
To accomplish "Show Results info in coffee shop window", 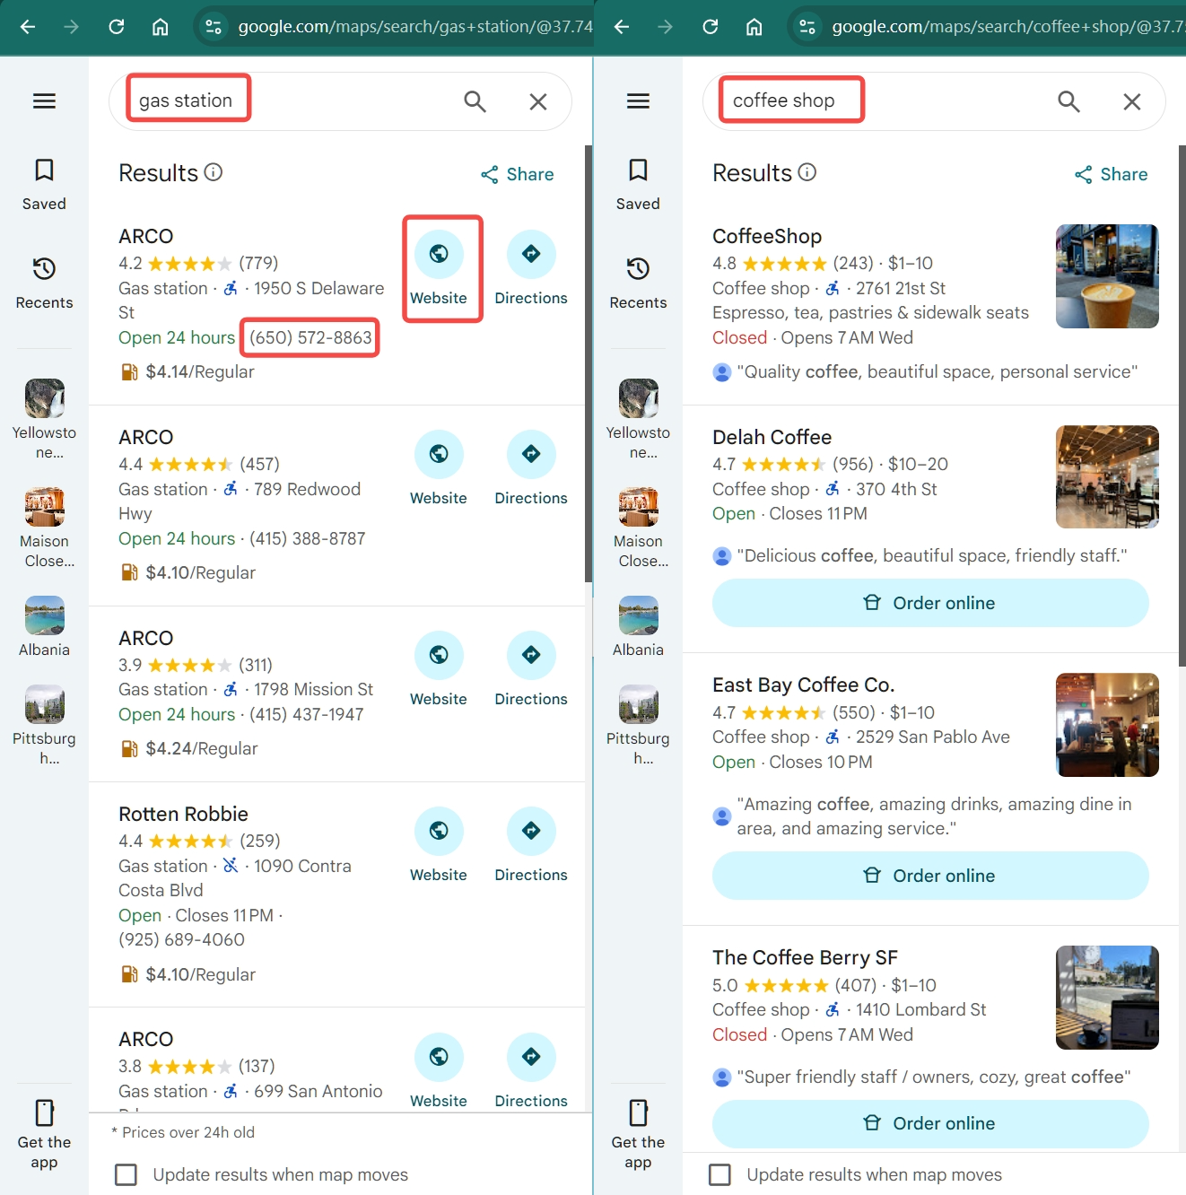I will point(807,172).
